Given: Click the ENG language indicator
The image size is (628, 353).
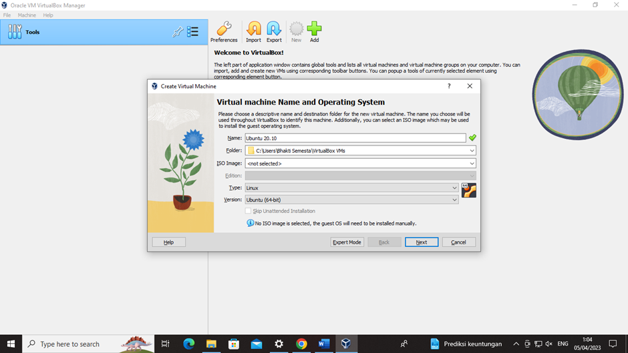Looking at the screenshot, I should pyautogui.click(x=563, y=344).
